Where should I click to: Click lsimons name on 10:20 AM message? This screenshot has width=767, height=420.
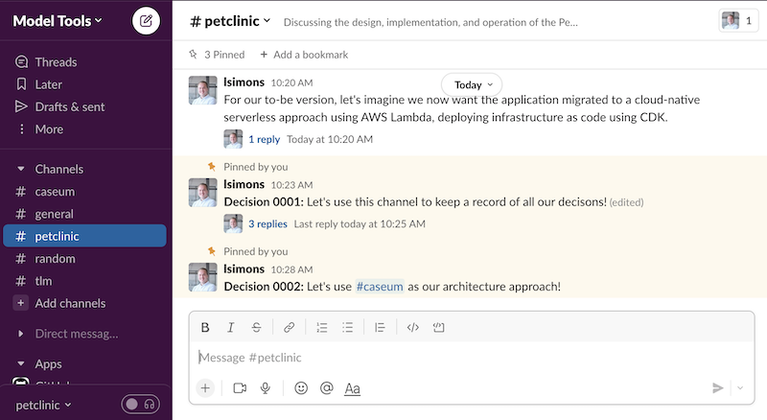[x=244, y=82]
